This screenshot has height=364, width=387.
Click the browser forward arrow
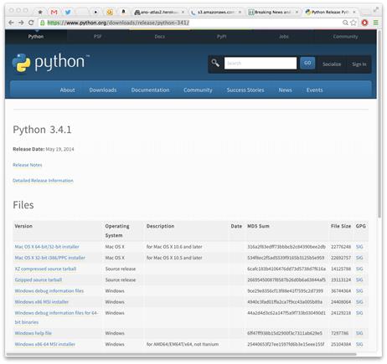click(x=21, y=23)
